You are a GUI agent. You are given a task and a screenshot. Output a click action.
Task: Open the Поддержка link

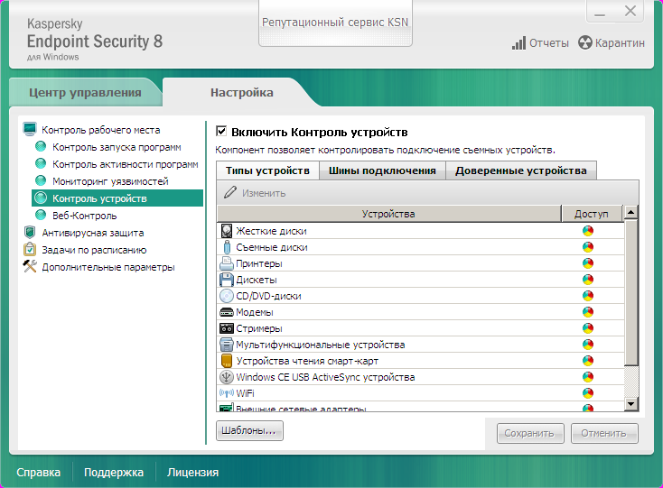click(x=114, y=473)
